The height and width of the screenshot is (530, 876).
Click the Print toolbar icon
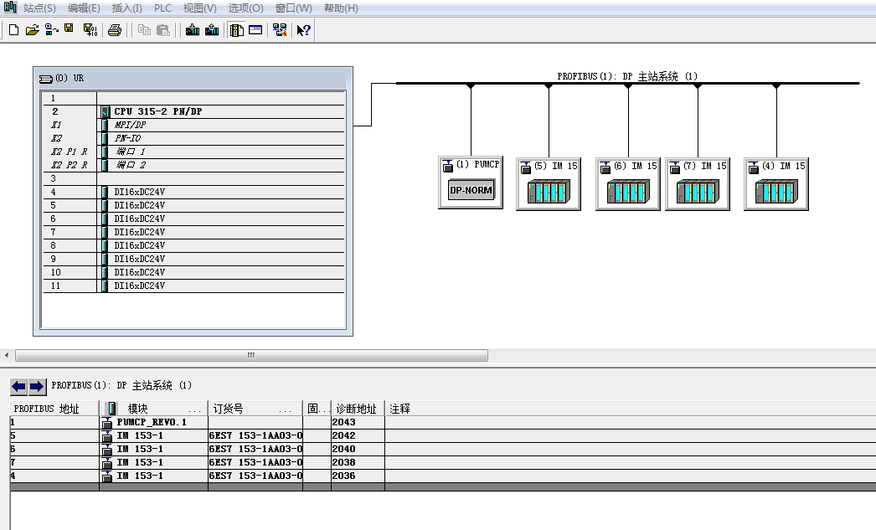point(115,29)
